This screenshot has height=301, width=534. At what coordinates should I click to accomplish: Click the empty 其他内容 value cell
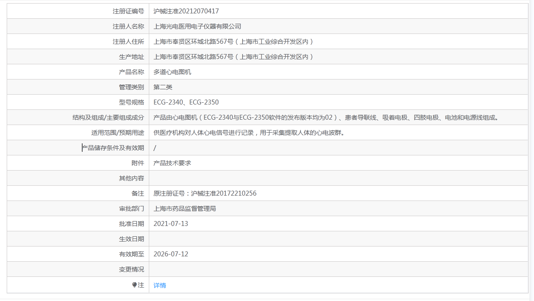click(338, 178)
